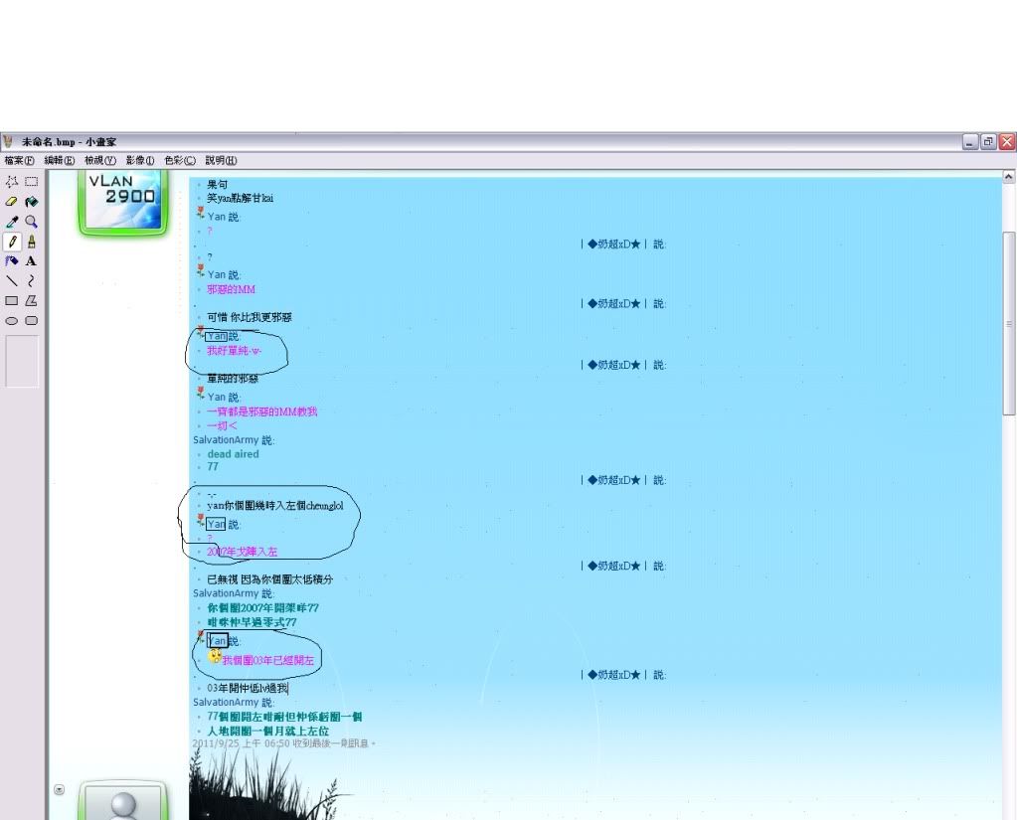Open the 影像(I) menu
1017x820 pixels.
(x=140, y=160)
